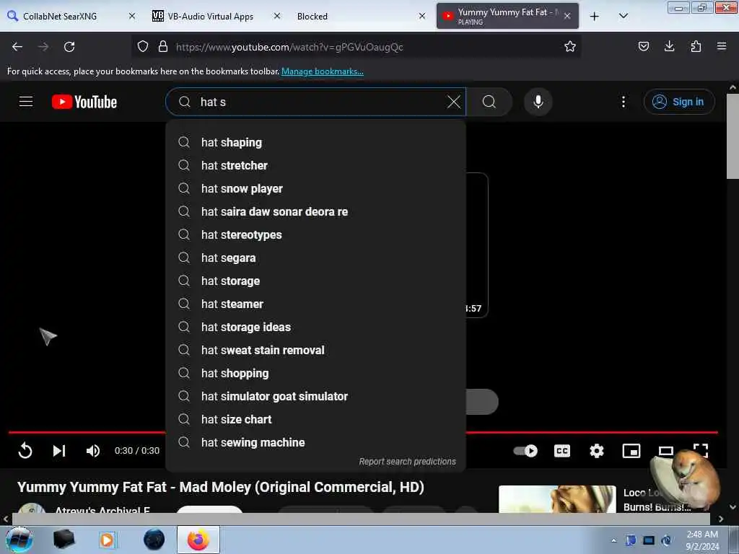Show hidden system tray icons
The image size is (739, 554).
point(613,540)
